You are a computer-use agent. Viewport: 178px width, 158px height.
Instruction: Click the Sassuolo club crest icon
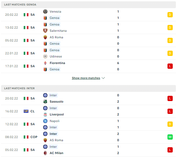click(x=46, y=102)
